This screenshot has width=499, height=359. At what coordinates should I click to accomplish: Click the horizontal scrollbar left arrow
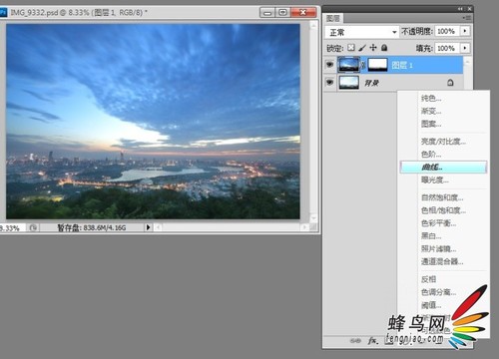159,227
